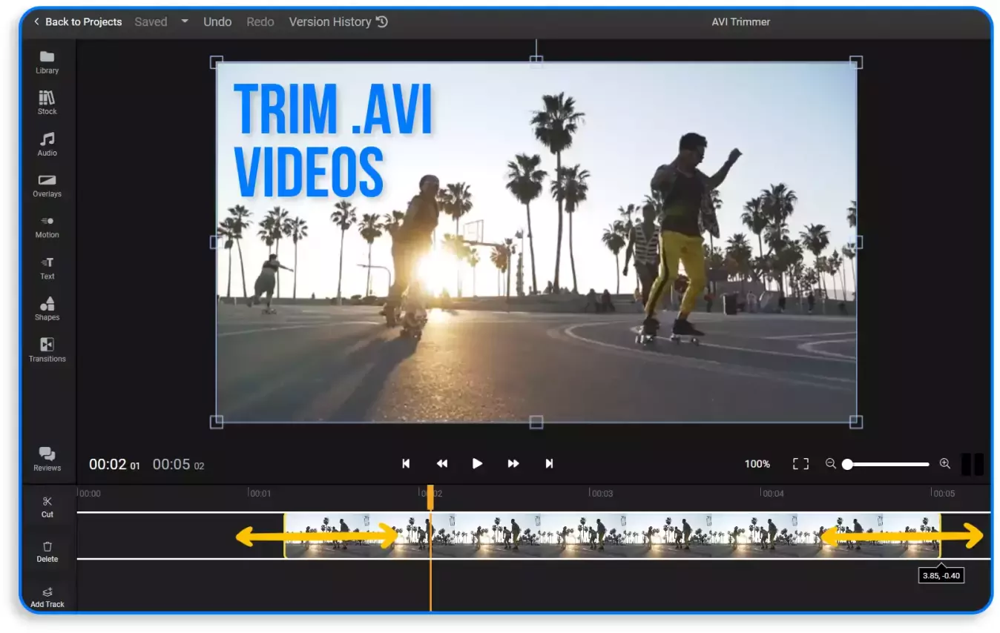Open Version History
This screenshot has width=1000, height=633.
338,21
